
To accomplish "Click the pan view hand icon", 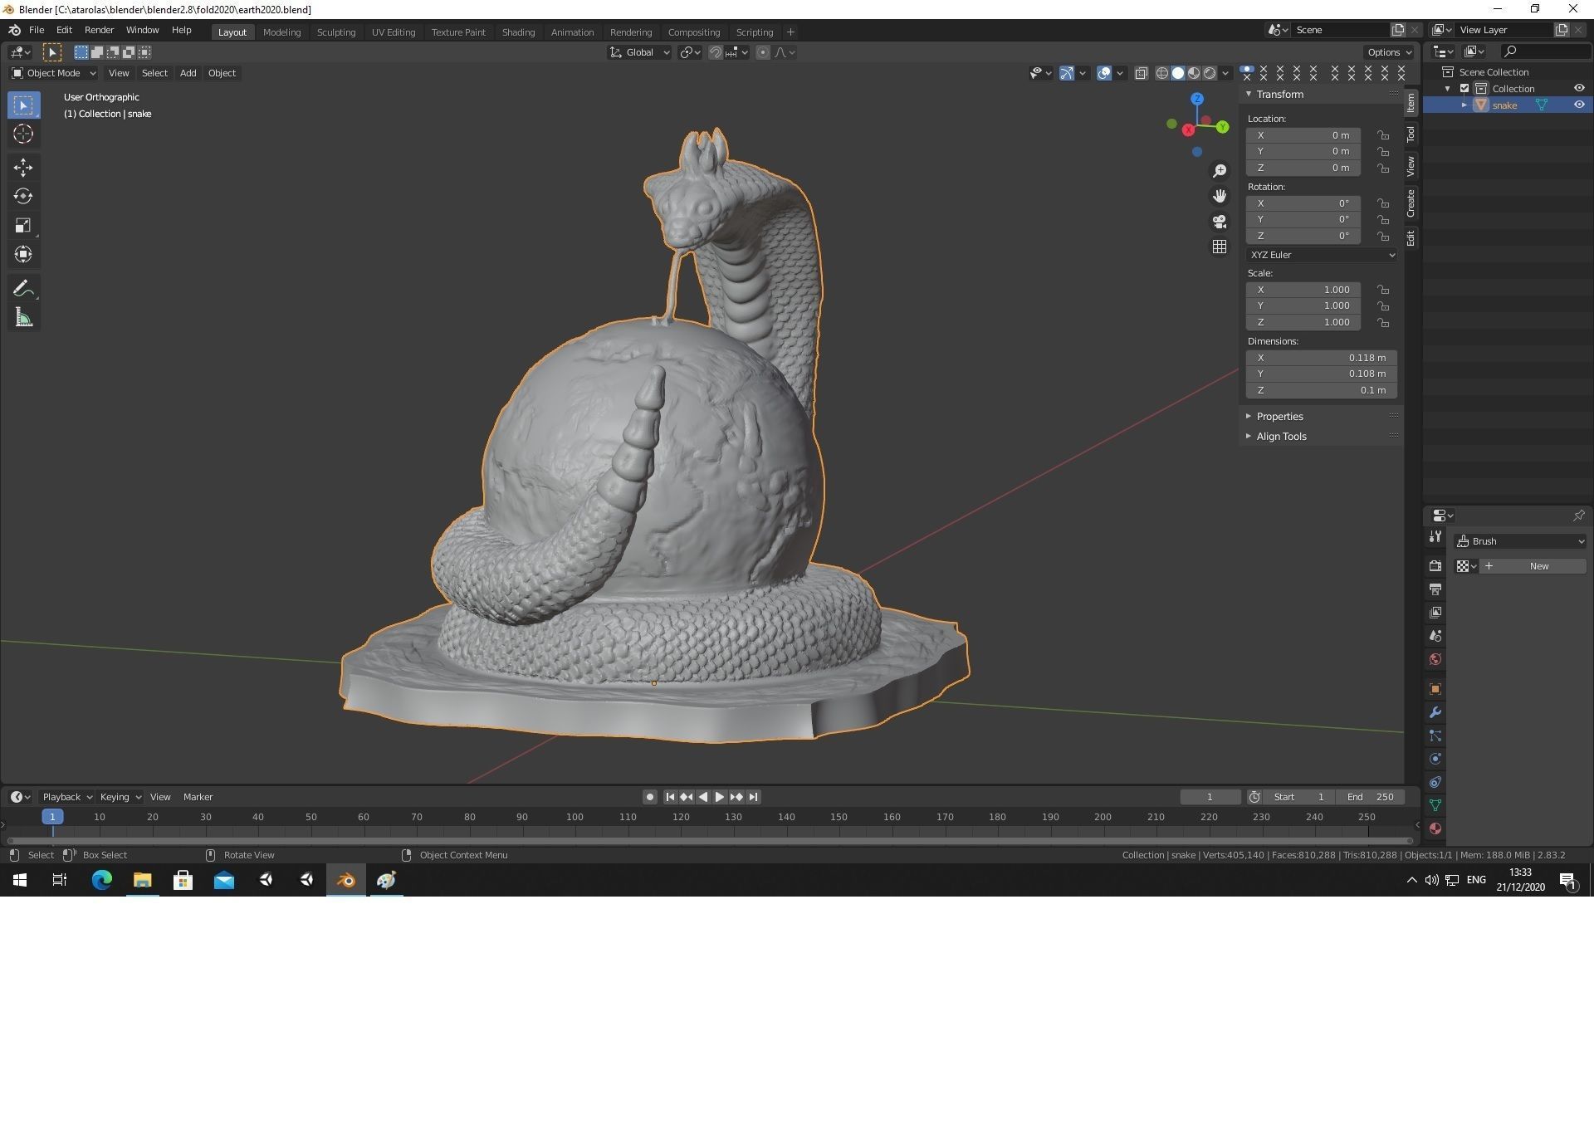I will tap(1220, 196).
